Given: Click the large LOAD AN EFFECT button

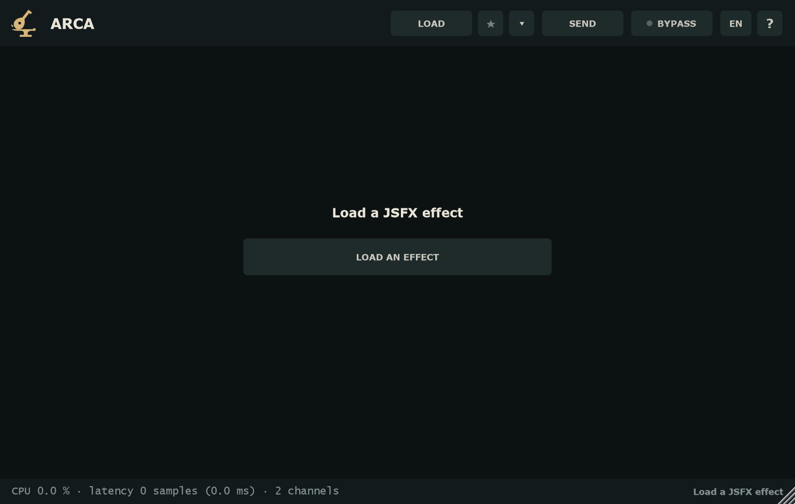Looking at the screenshot, I should (x=397, y=257).
